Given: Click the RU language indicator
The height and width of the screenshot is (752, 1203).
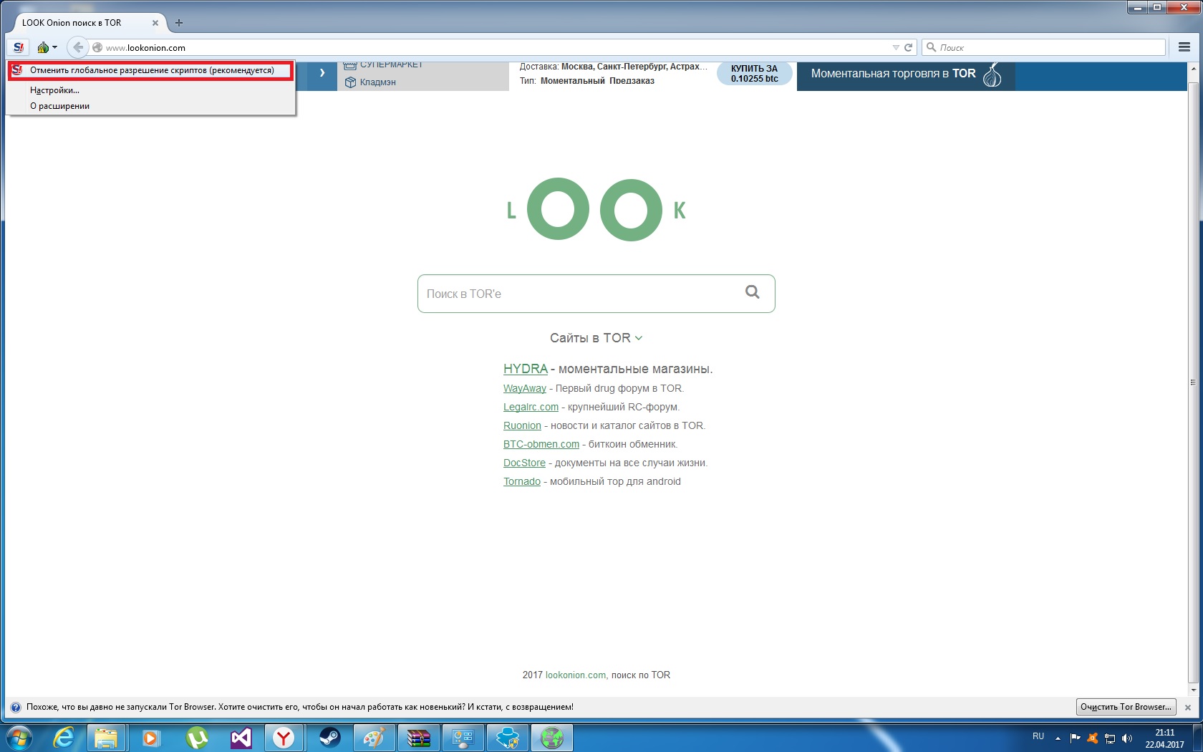Looking at the screenshot, I should point(1038,736).
